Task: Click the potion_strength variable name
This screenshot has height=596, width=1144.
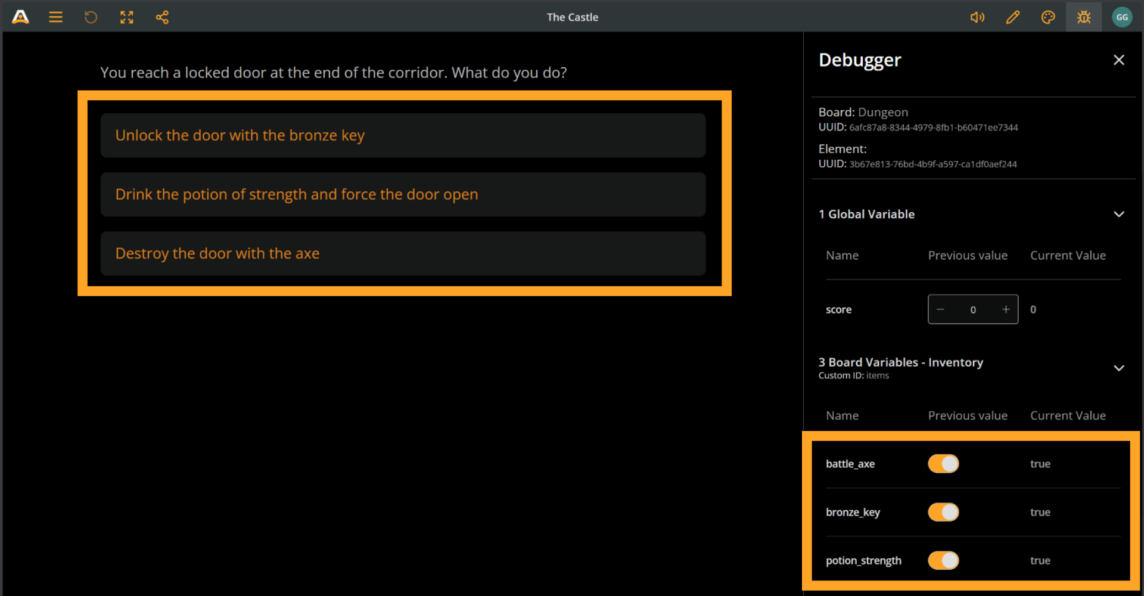Action: coord(863,560)
